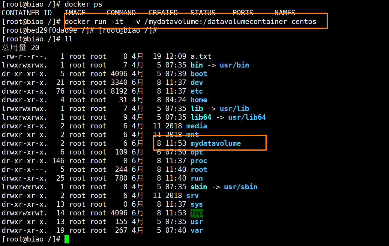The height and width of the screenshot is (246, 389).
Task: Click the 'usr/bin' link target
Action: (x=235, y=65)
